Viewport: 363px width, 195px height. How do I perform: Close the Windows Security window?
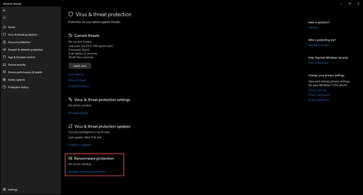coord(358,4)
